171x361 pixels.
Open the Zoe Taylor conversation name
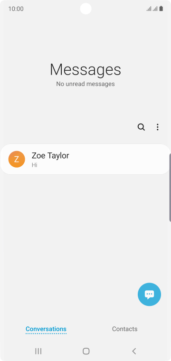[50, 156]
